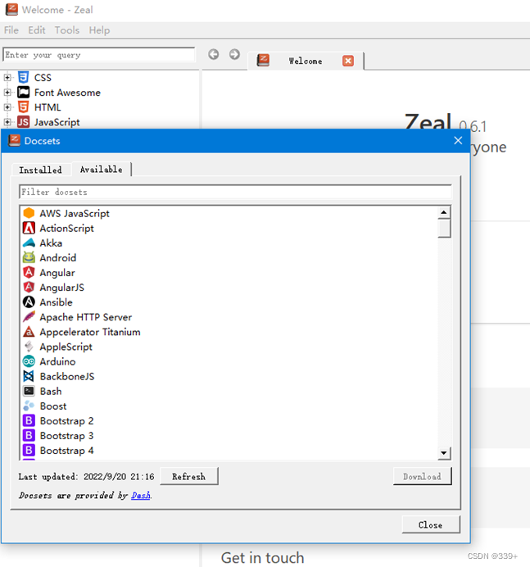Click the Apache HTTP Server feather icon
Screen dimensions: 530x567
29,317
